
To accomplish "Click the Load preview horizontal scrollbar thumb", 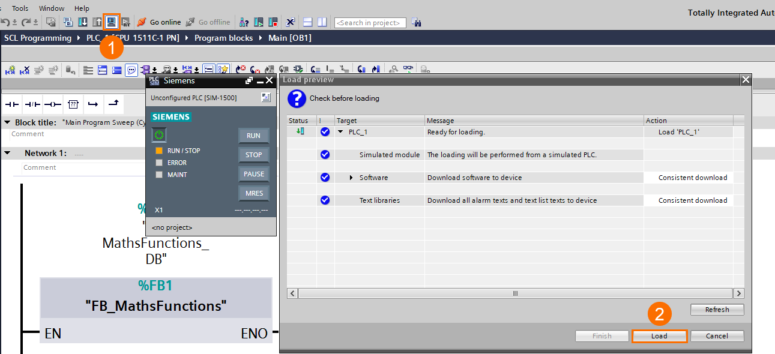I will click(515, 293).
